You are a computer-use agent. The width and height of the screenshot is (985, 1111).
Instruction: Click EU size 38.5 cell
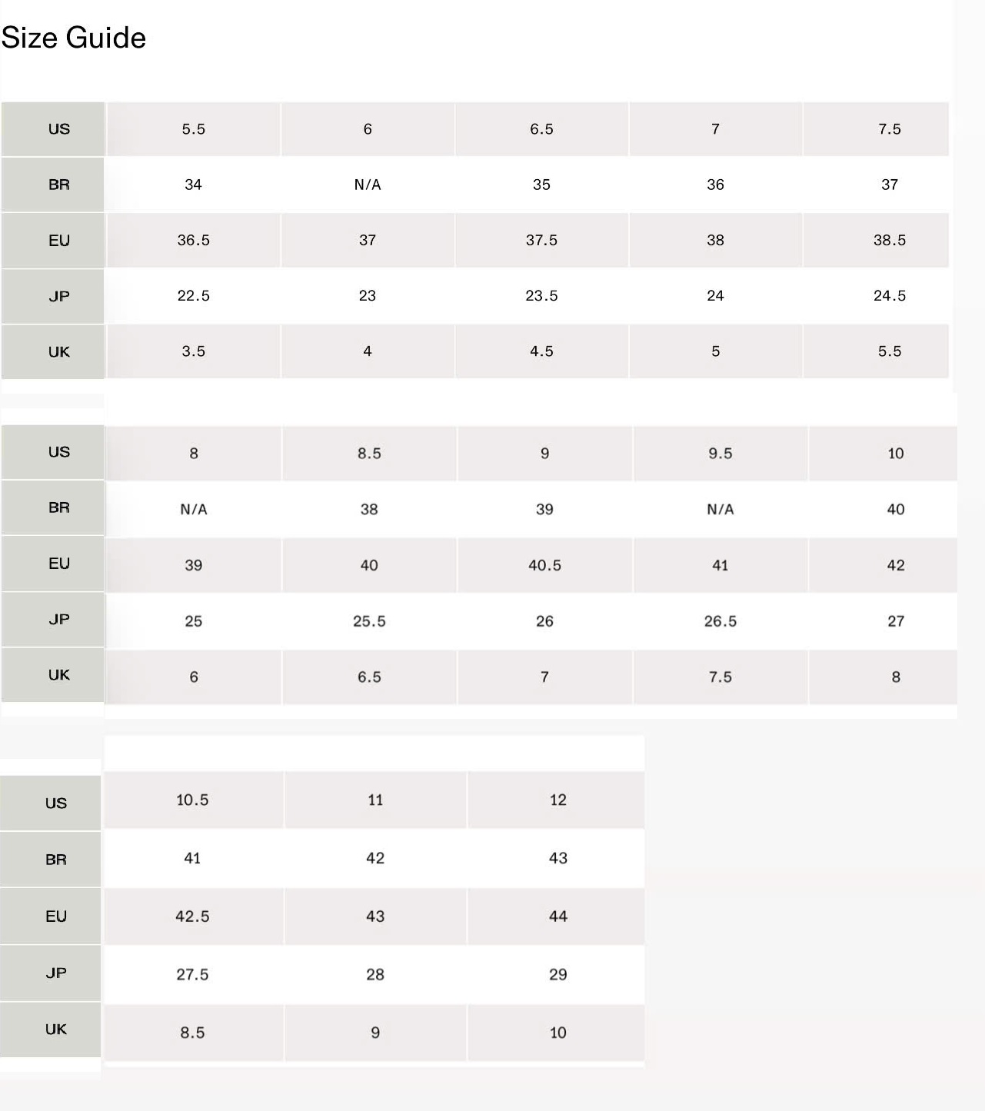[889, 241]
